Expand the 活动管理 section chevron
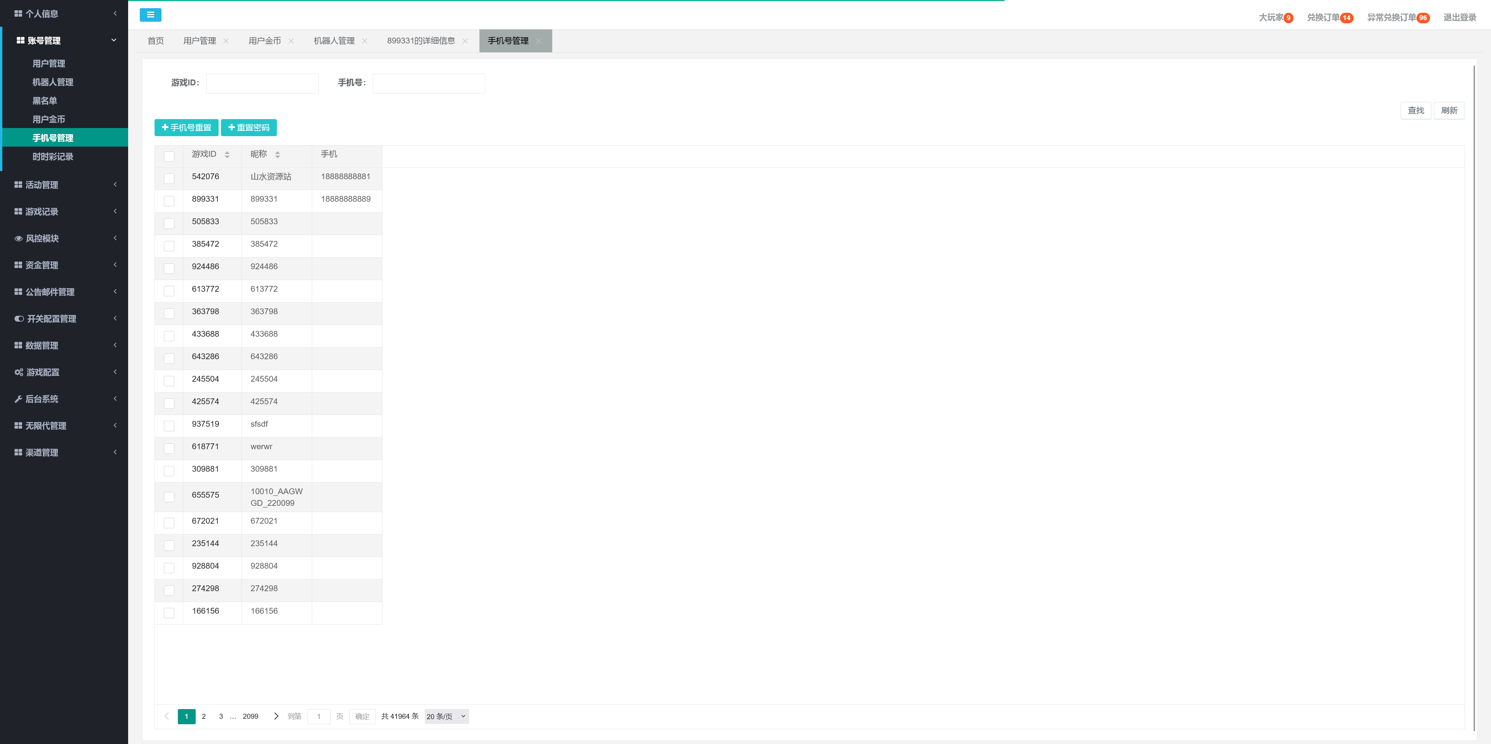Screen dimensions: 1491x744 (x=115, y=185)
